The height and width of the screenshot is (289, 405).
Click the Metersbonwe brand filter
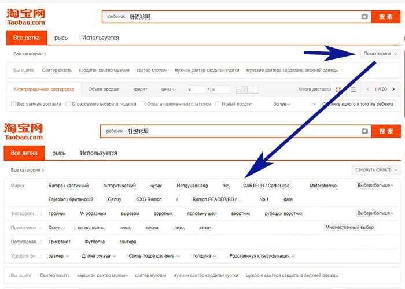coord(323,186)
